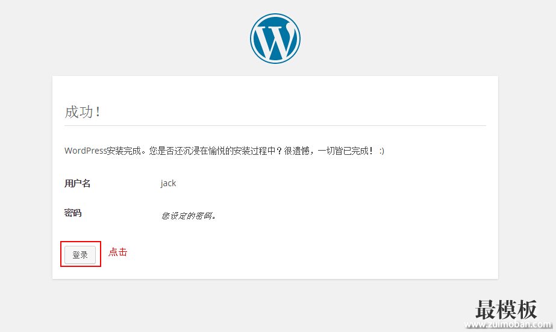This screenshot has height=332, width=556.
Task: Click the 一切皆已完成 phrase
Action: coord(343,151)
